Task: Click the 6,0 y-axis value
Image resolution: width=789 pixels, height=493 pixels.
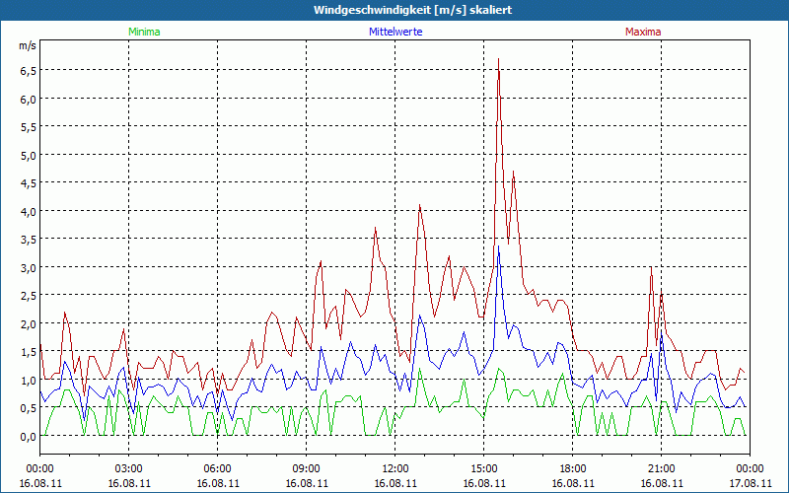Action: click(x=29, y=100)
